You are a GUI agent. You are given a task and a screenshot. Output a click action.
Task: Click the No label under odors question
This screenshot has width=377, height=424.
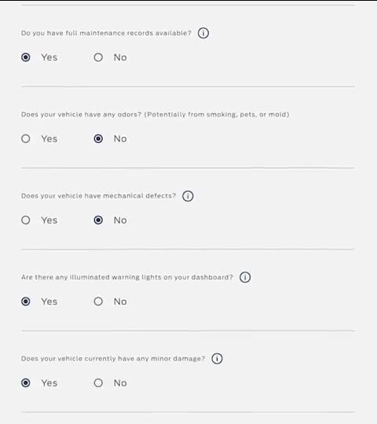(x=120, y=139)
